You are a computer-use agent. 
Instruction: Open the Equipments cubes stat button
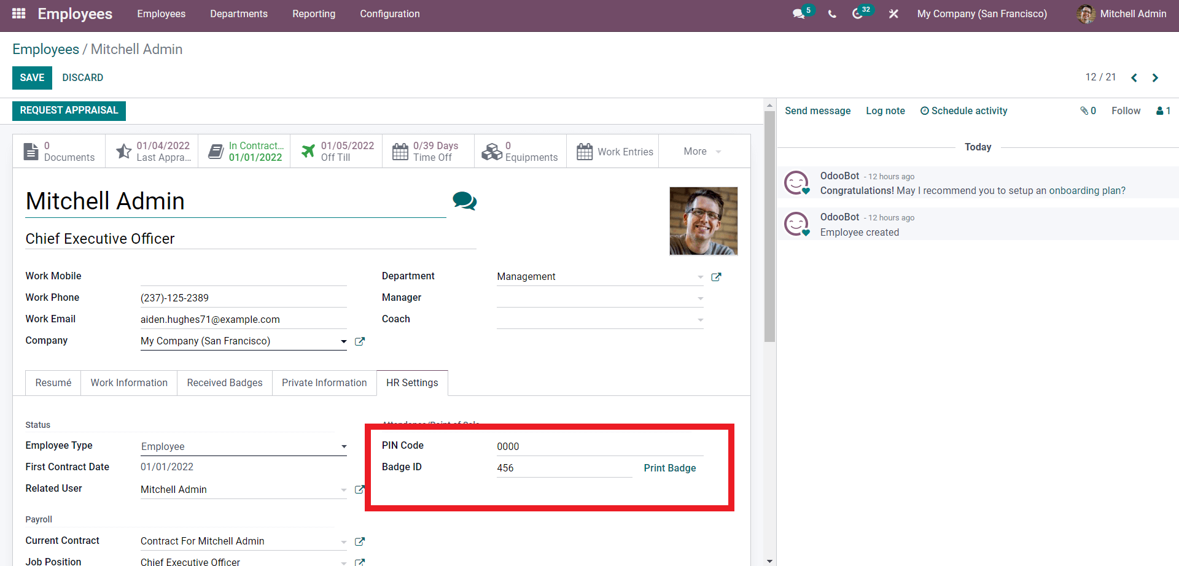click(520, 151)
